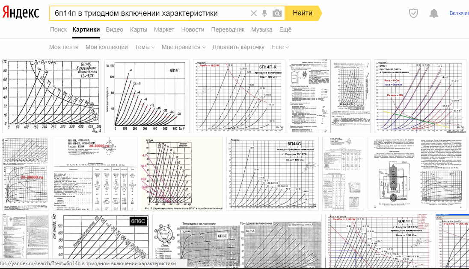
Task: Open the 6П14П-К триодное включение thumbnail
Action: pos(239,96)
